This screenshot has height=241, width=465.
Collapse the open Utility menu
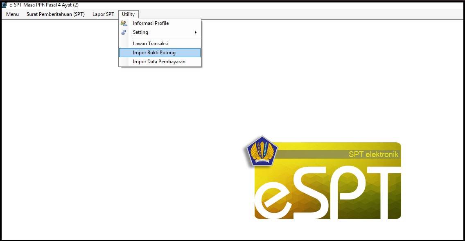[129, 14]
